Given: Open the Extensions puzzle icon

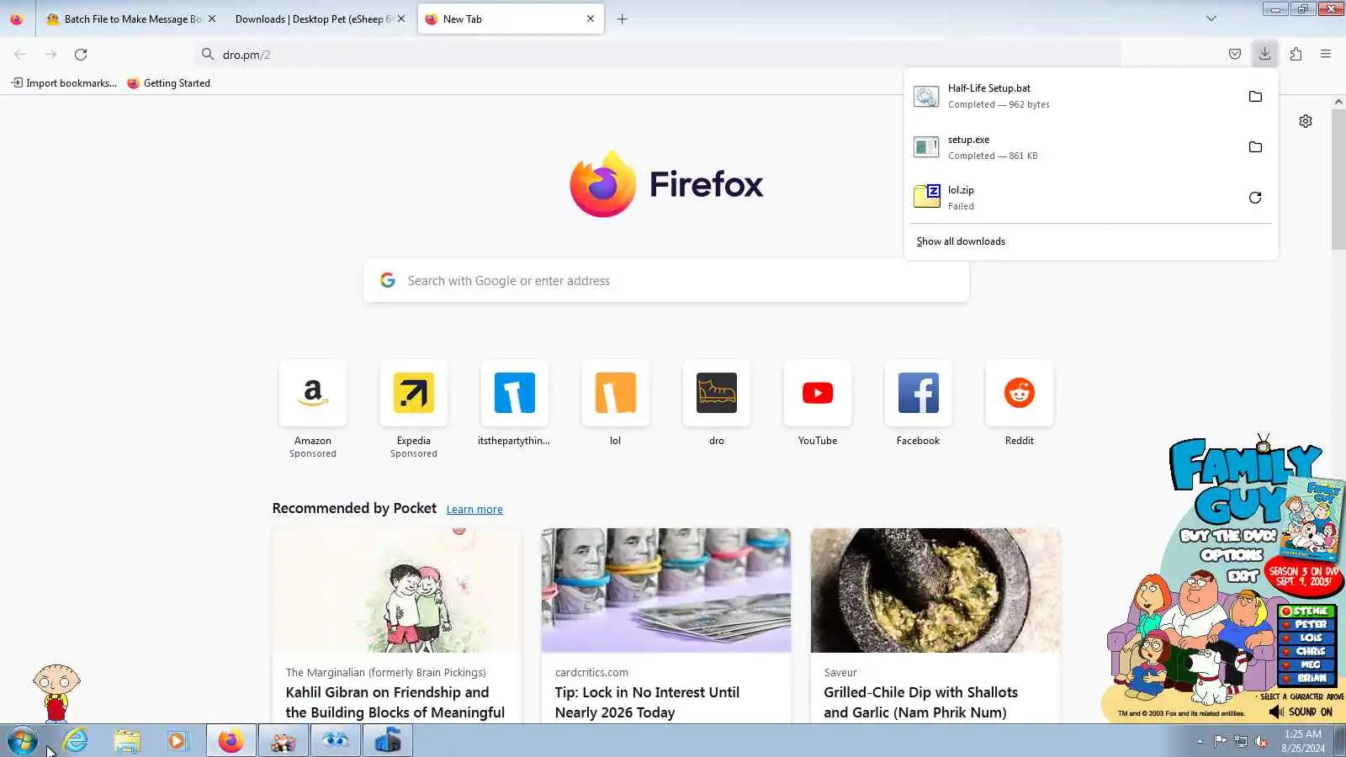Looking at the screenshot, I should coord(1296,54).
